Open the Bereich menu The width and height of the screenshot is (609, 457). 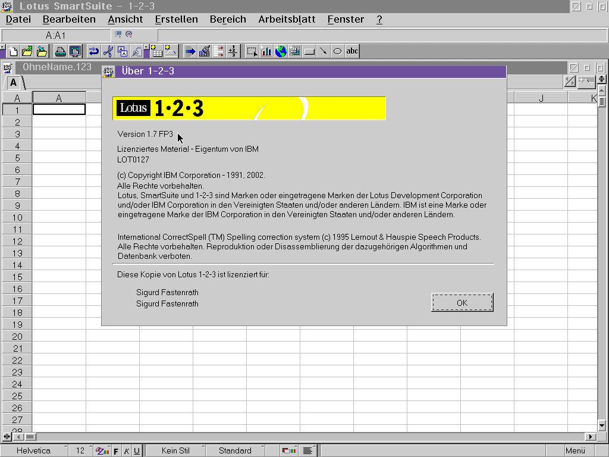coord(228,20)
